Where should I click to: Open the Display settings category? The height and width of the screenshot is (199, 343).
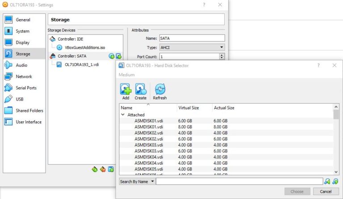point(24,42)
